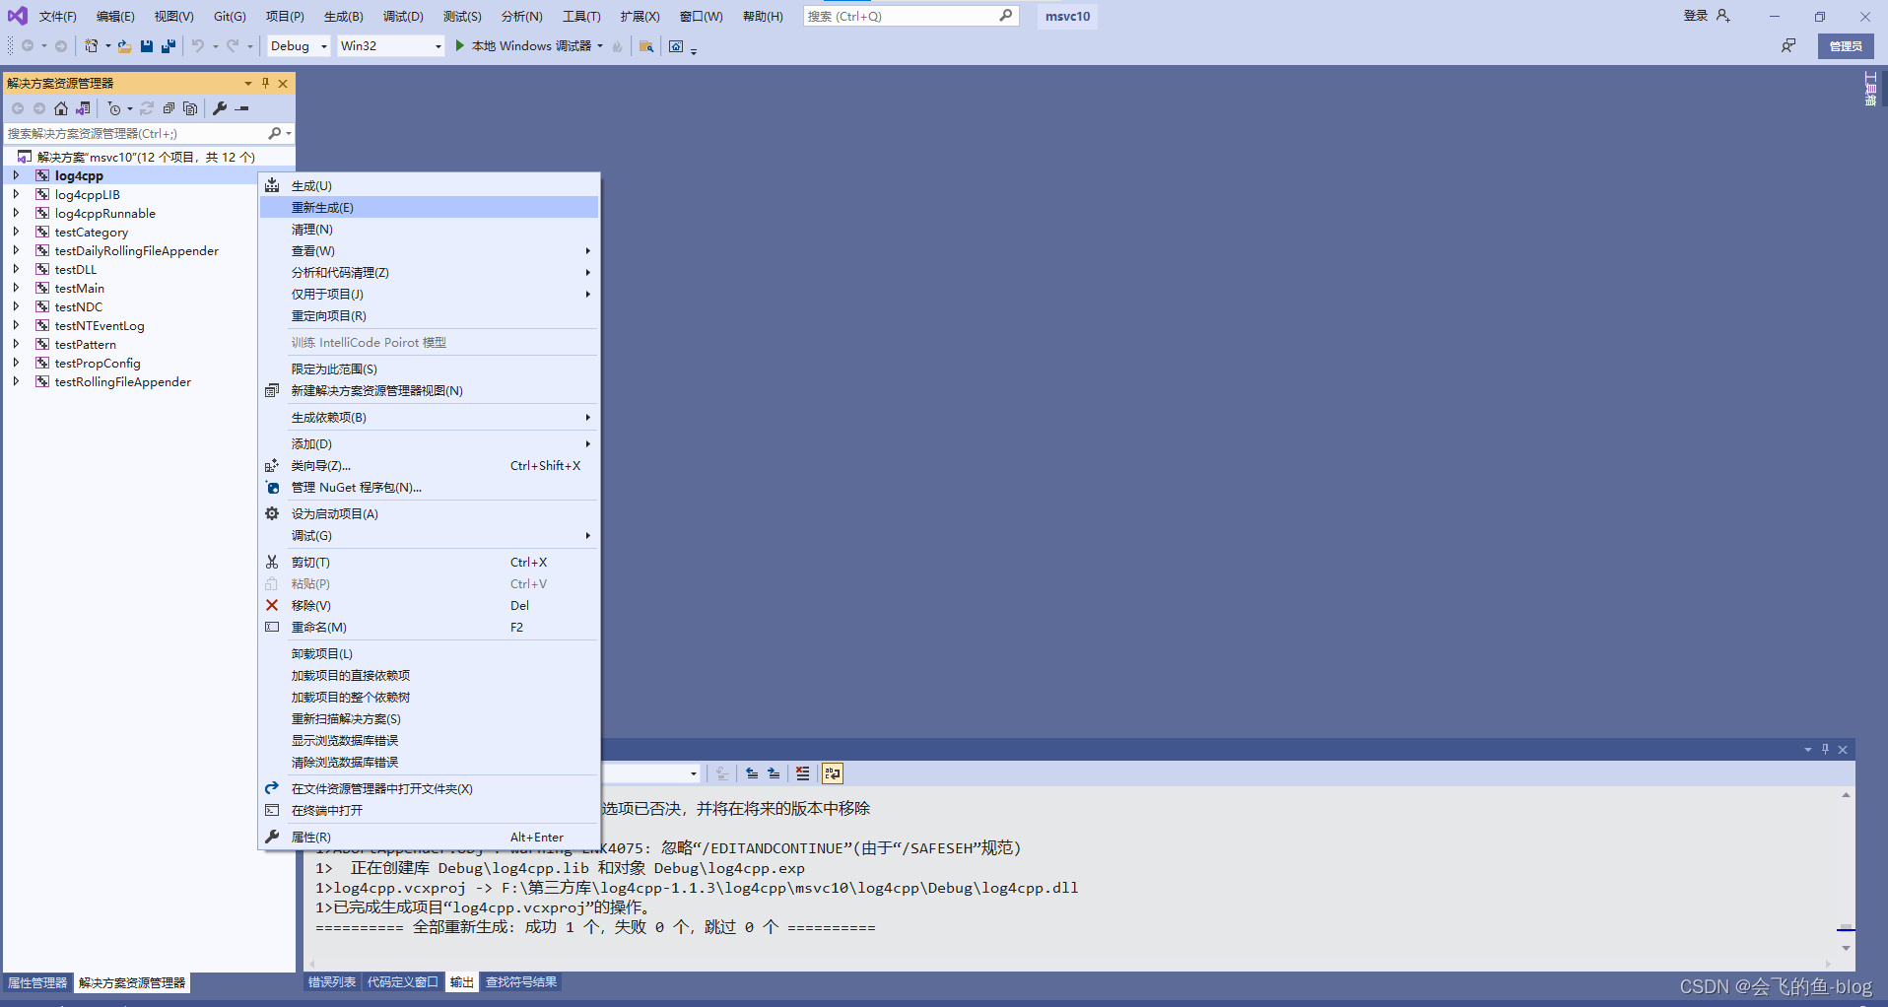1888x1007 pixels.
Task: Choose Open Folder in File Explorer entry
Action: pyautogui.click(x=429, y=788)
